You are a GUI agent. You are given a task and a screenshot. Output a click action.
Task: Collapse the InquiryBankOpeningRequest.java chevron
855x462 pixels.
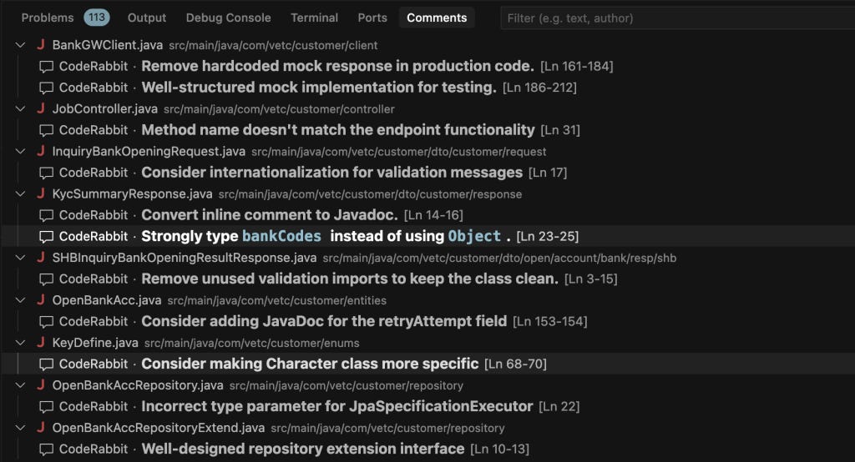coord(20,152)
